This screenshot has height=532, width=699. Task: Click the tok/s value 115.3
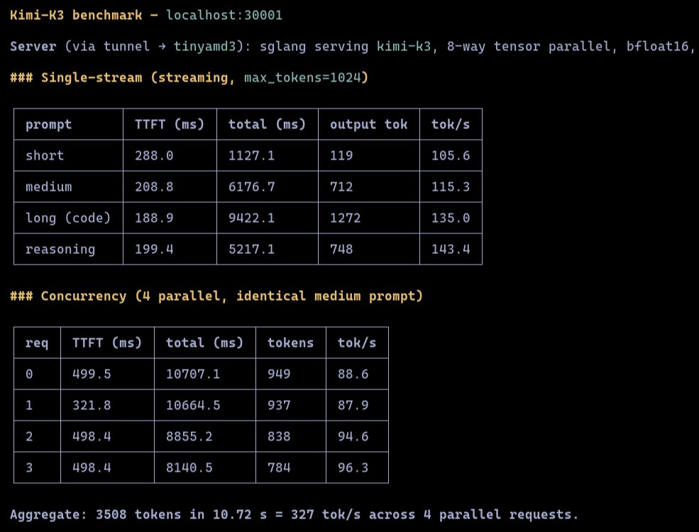pyautogui.click(x=450, y=187)
